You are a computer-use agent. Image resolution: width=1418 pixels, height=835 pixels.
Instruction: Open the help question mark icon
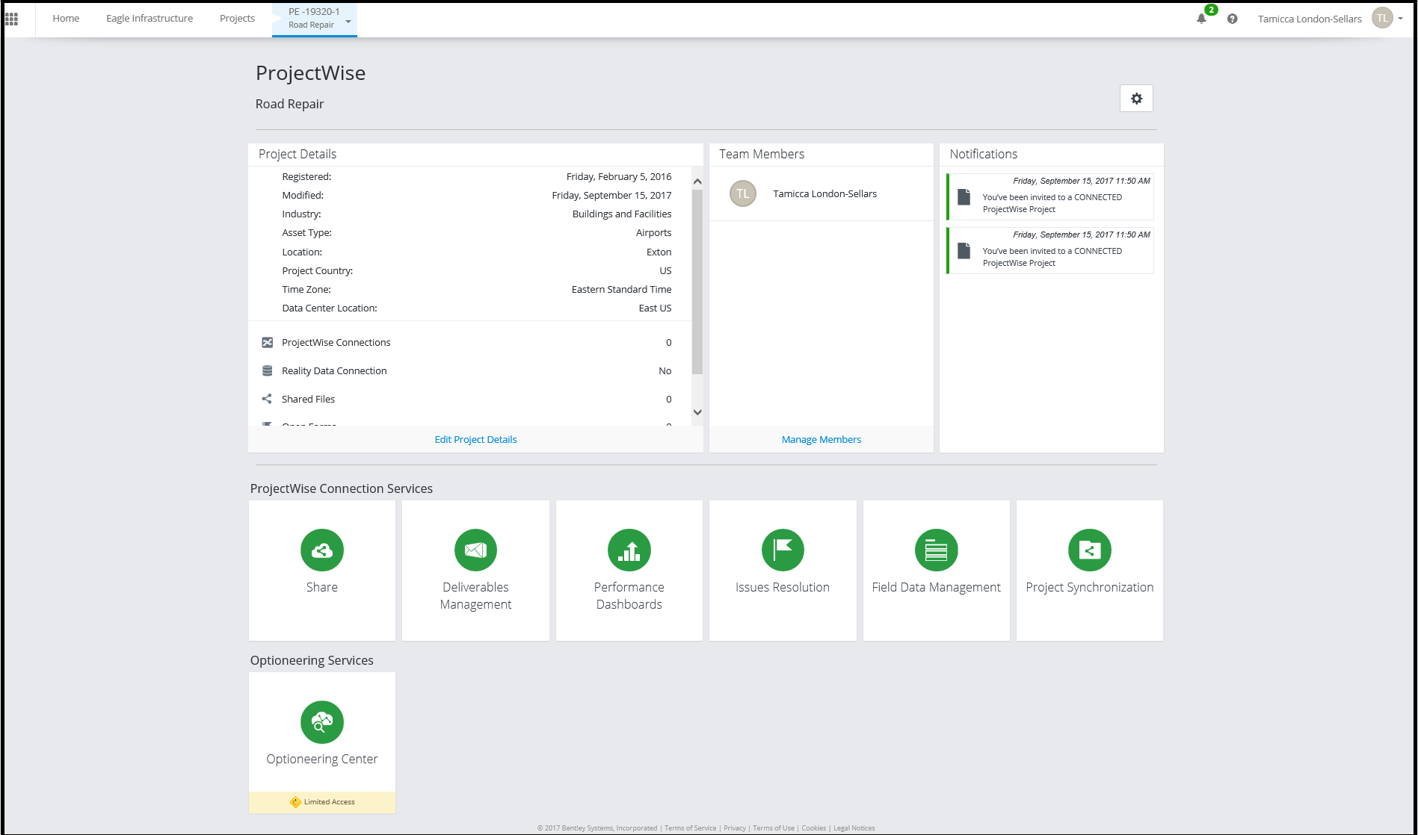pos(1232,19)
